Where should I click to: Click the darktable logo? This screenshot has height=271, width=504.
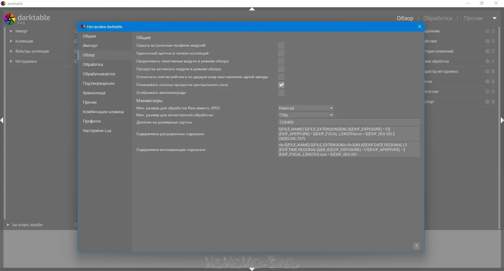(10, 19)
